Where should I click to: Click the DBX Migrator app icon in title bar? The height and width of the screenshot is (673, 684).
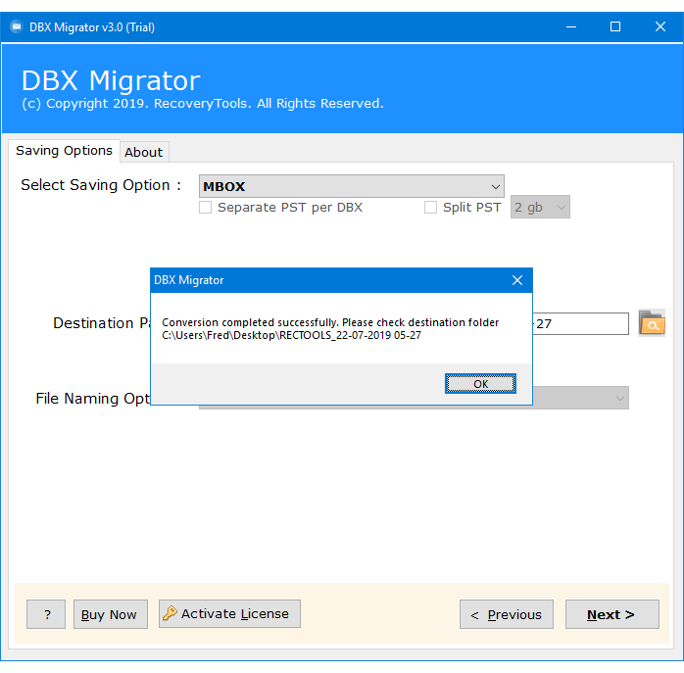[16, 27]
